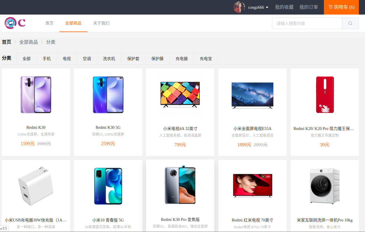Click 分类 in the breadcrumb

click(51, 42)
